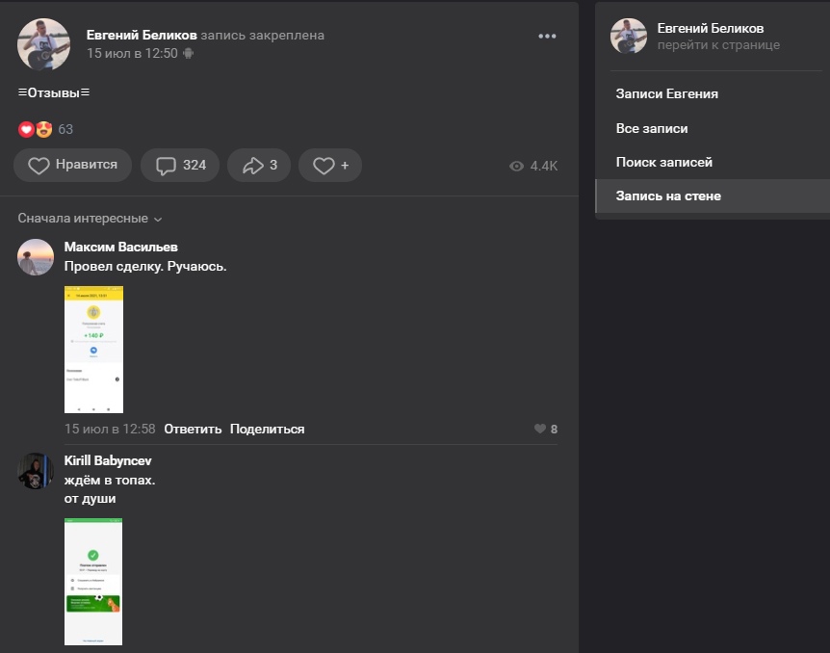The image size is (830, 653).
Task: Select Запись на стене menu item
Action: [x=668, y=196]
